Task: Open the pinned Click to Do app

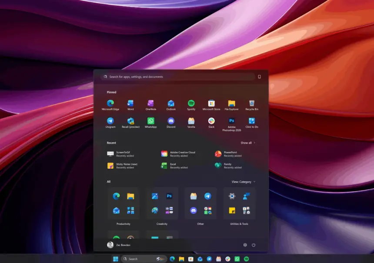Action: pos(252,123)
